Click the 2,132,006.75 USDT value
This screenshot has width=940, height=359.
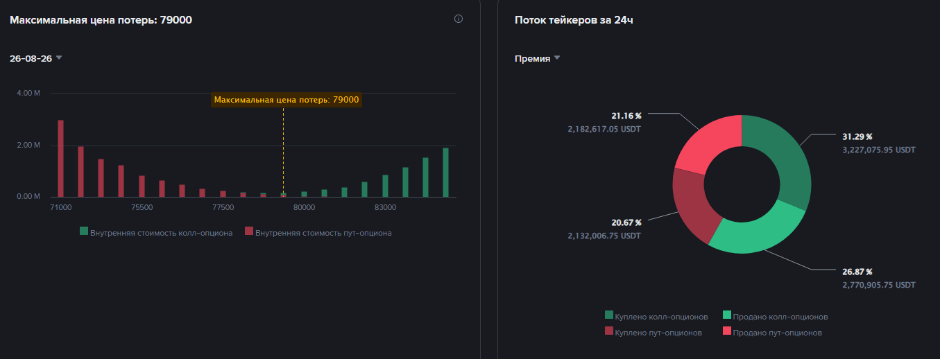point(604,236)
